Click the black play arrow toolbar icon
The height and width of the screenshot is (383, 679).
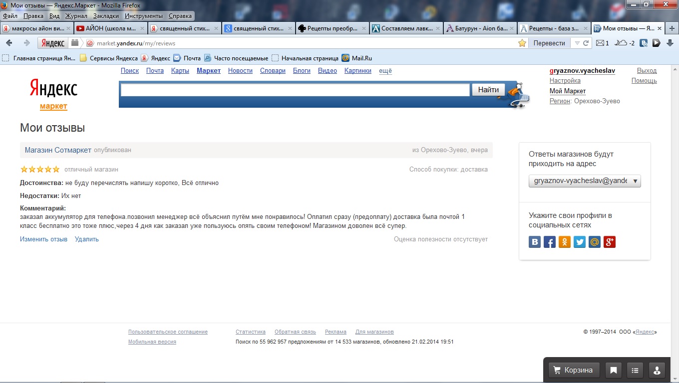pyautogui.click(x=657, y=43)
